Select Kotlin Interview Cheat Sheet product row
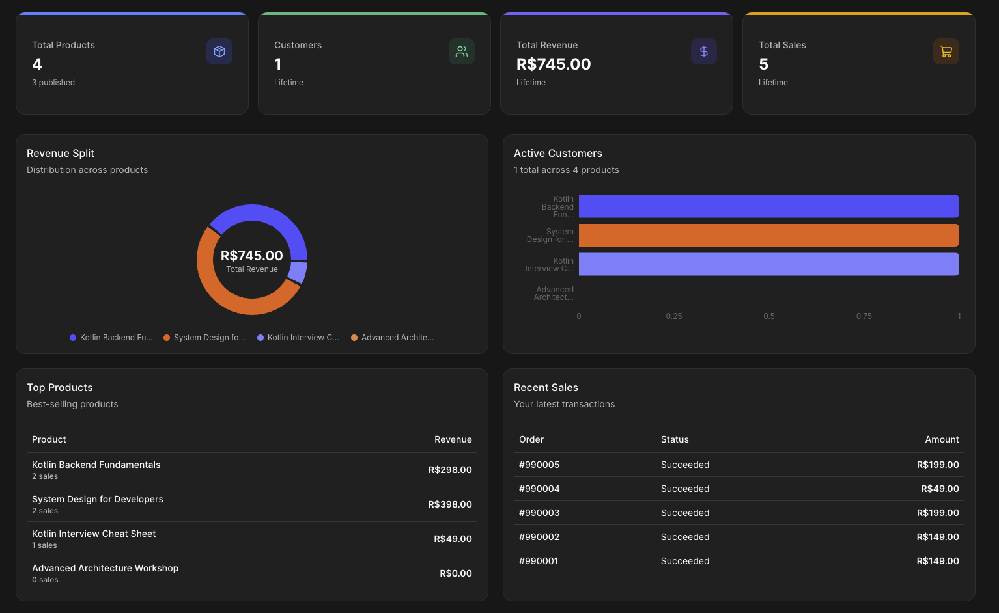 (252, 539)
